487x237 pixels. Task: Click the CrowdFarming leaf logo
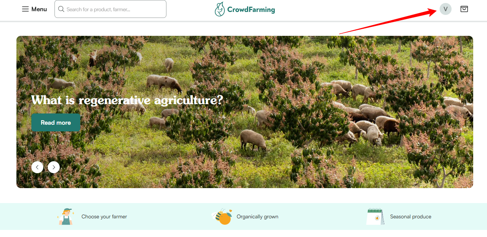(x=220, y=9)
